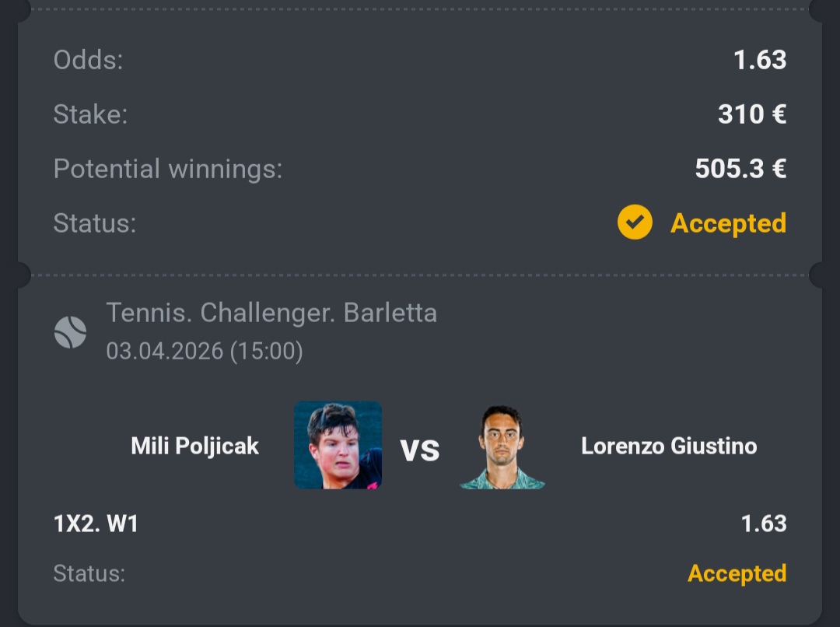The width and height of the screenshot is (840, 627).
Task: Tap the Potential winnings label
Action: pyautogui.click(x=168, y=169)
